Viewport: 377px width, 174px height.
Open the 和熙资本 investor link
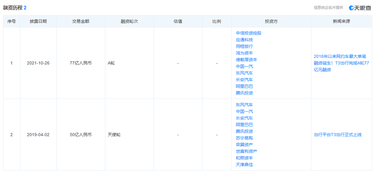[x=244, y=158]
